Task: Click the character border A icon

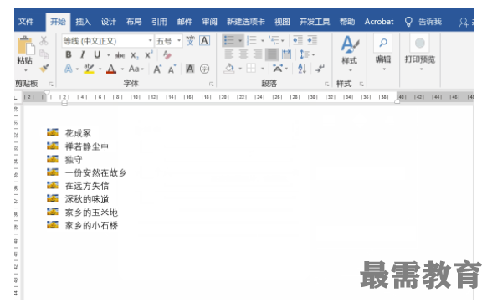Action: (x=204, y=41)
